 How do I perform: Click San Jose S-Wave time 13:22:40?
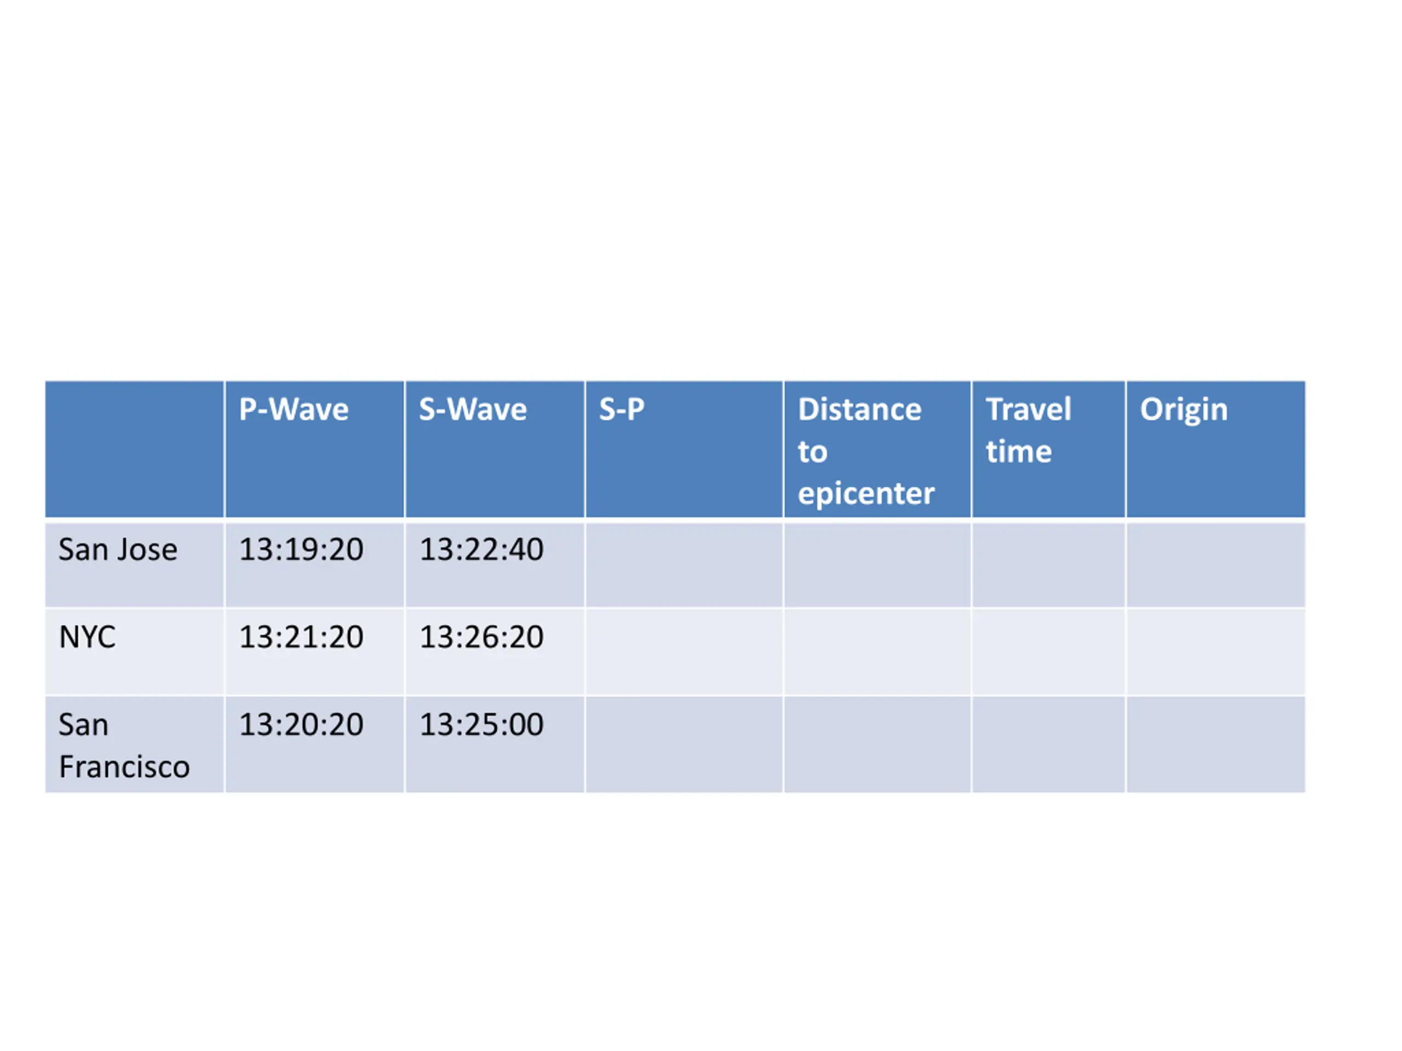pos(482,549)
